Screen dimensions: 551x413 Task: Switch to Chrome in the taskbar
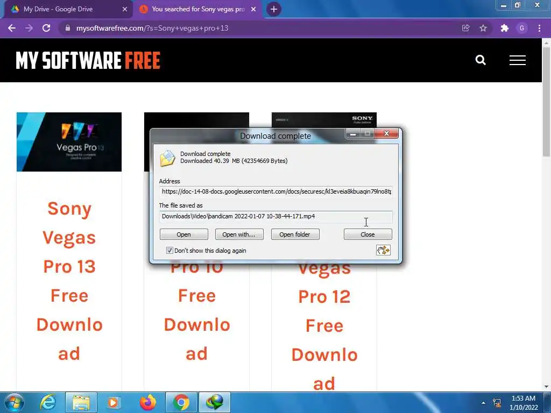click(x=181, y=402)
